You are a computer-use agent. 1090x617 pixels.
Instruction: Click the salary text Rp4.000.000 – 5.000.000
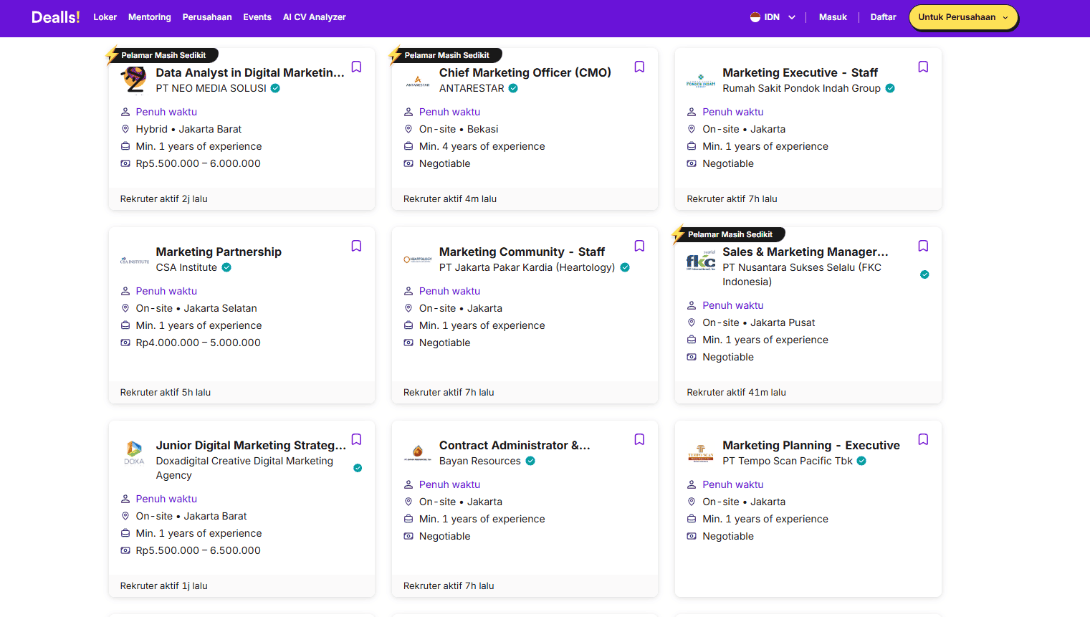[199, 343]
